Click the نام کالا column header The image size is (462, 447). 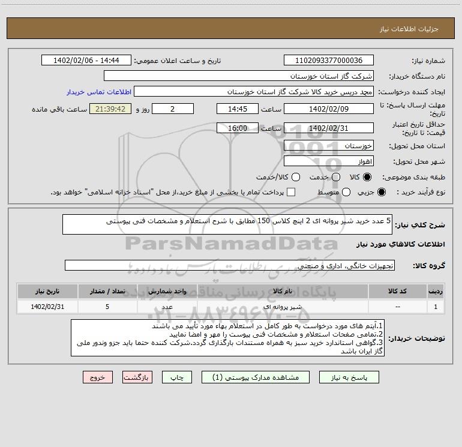pyautogui.click(x=283, y=291)
